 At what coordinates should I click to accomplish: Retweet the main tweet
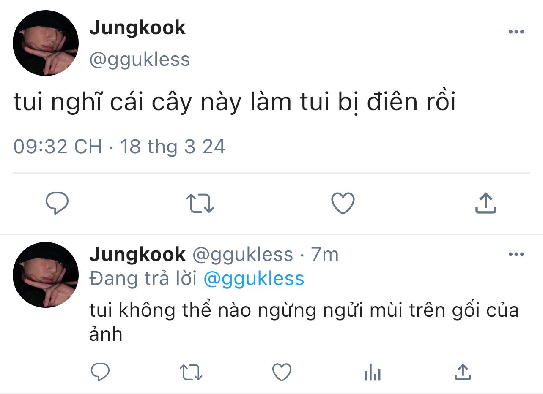click(x=200, y=204)
